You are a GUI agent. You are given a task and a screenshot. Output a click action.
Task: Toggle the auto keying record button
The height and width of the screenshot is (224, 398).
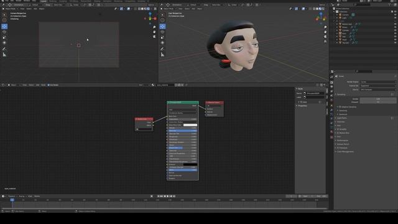click(x=152, y=196)
